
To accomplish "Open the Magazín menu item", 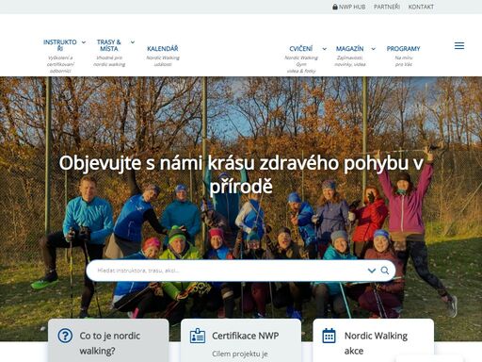I will 349,49.
